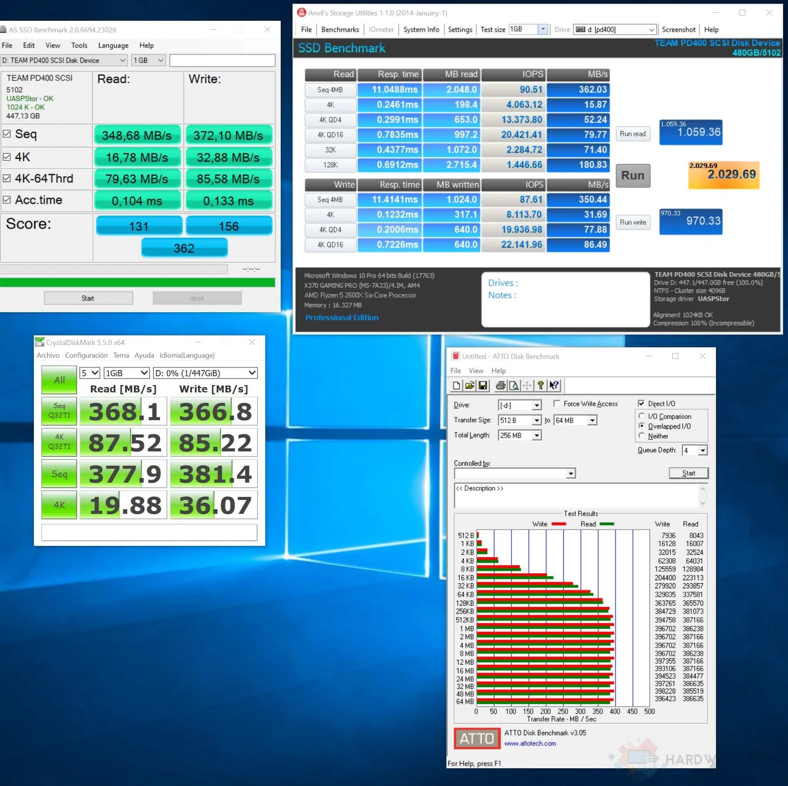Toggle Direct I/O checkbox in ATTO
788x786 pixels.
(x=641, y=403)
